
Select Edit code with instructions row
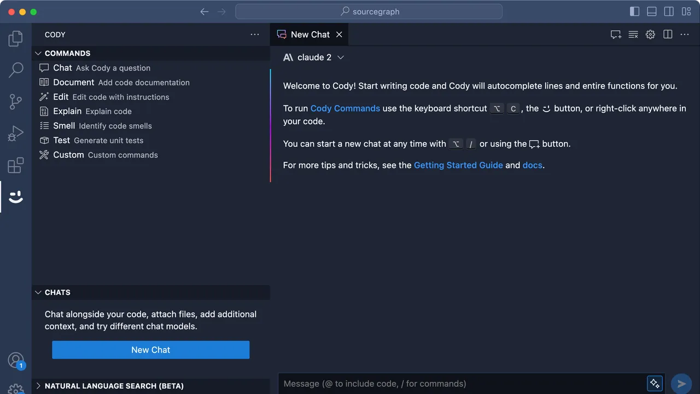151,97
